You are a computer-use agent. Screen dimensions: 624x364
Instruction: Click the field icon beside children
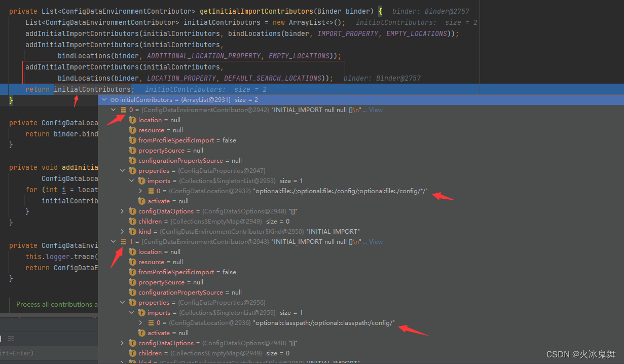(x=133, y=221)
